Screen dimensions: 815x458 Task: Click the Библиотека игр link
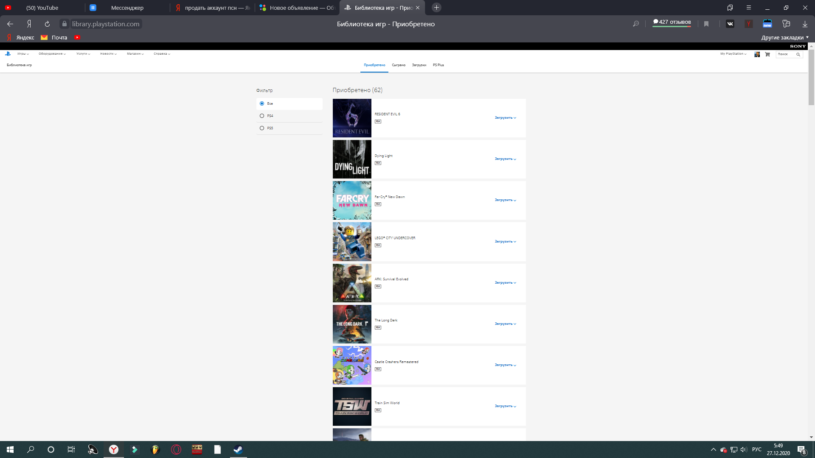(x=19, y=65)
